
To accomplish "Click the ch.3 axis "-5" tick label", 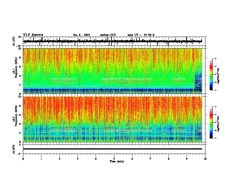I will point(20,154).
